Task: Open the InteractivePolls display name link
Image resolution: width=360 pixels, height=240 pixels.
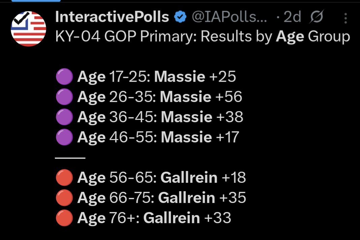Action: [112, 17]
